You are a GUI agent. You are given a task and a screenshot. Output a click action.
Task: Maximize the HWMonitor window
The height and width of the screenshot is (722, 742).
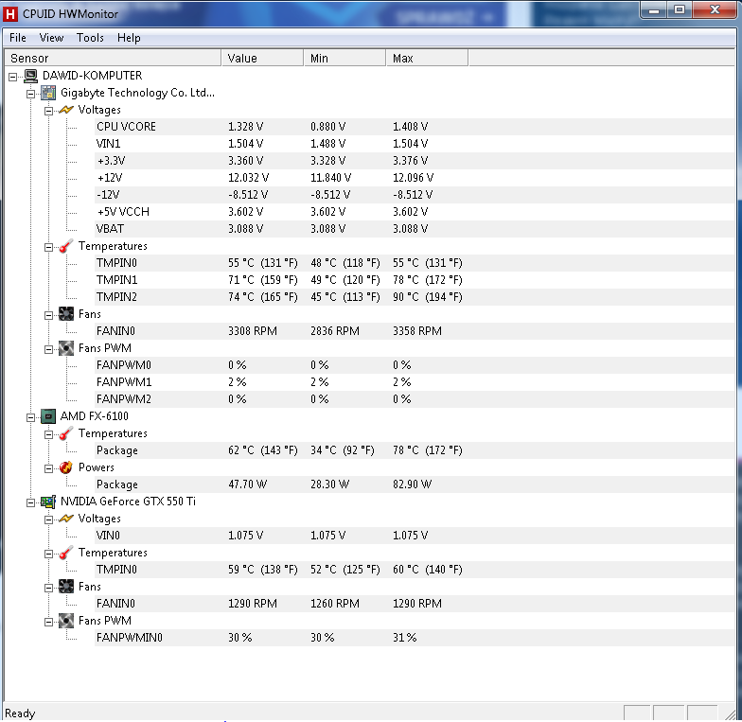coord(680,10)
